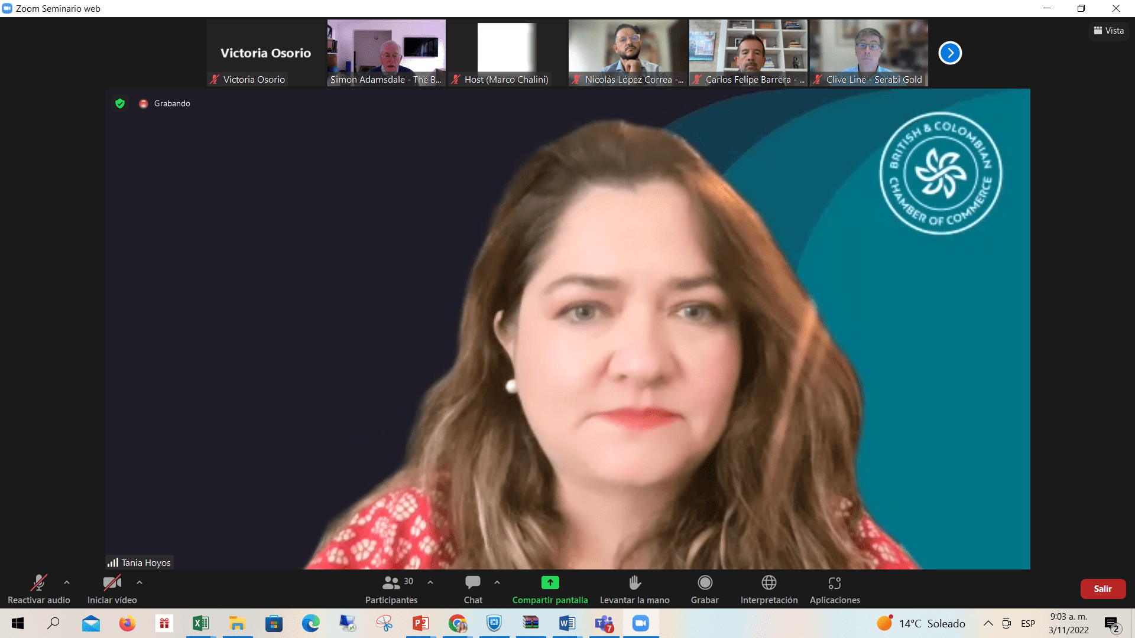1135x638 pixels.
Task: Click the green encryption shield icon
Action: point(120,103)
